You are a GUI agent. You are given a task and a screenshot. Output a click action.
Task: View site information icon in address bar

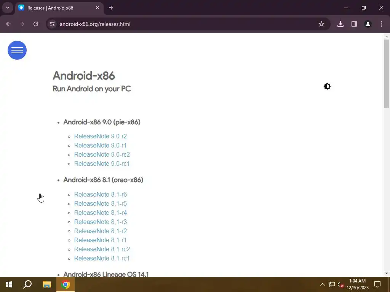(52, 24)
